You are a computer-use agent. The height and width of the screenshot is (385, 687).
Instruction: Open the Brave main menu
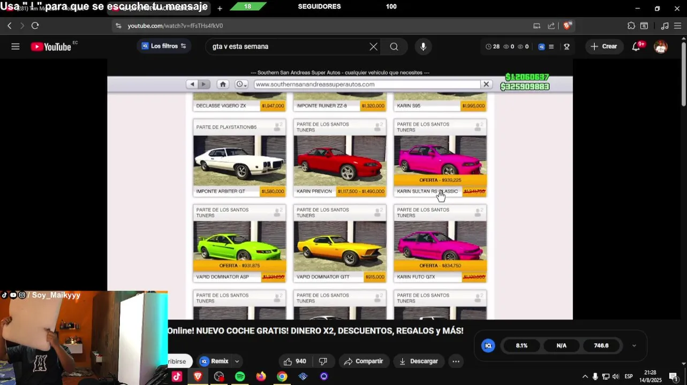point(677,26)
